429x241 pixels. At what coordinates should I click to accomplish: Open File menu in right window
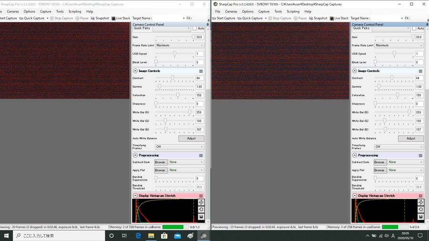pyautogui.click(x=218, y=11)
